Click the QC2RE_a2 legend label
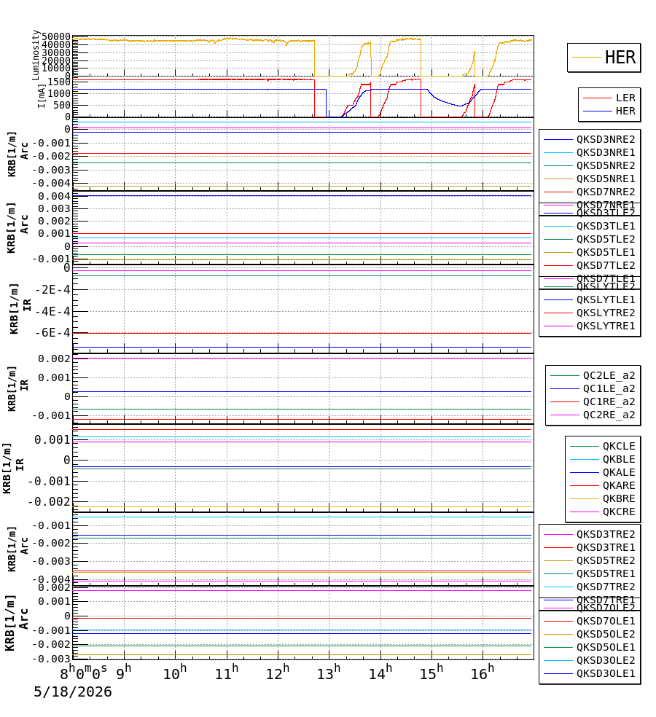This screenshot has height=717, width=656. [609, 415]
